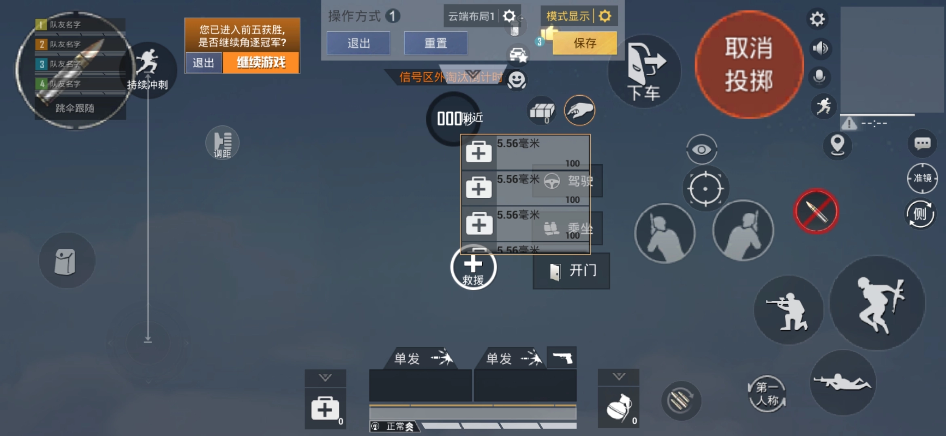Click the 保存 save button
The width and height of the screenshot is (946, 436).
585,43
